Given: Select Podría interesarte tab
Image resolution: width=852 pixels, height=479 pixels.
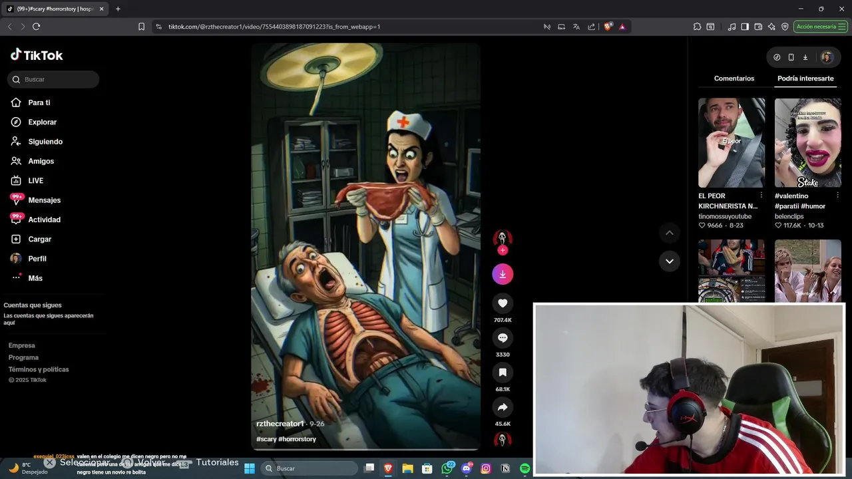Looking at the screenshot, I should 805,79.
